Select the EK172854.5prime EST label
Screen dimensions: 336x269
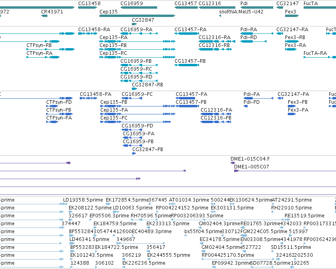[127, 200]
